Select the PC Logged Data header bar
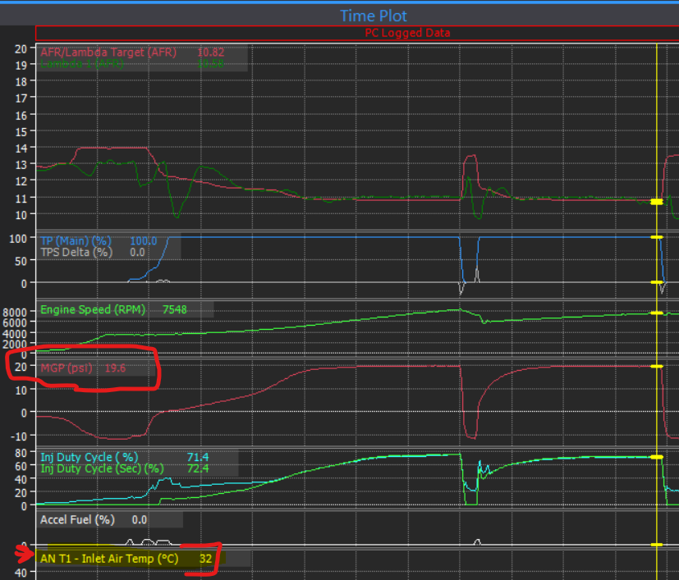Viewport: 679px width, 580px height. (357, 33)
